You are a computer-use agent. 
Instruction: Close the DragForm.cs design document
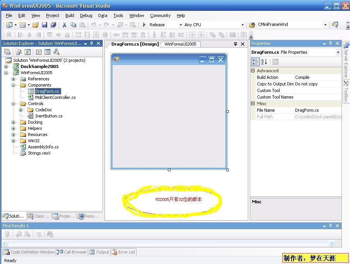(x=242, y=44)
